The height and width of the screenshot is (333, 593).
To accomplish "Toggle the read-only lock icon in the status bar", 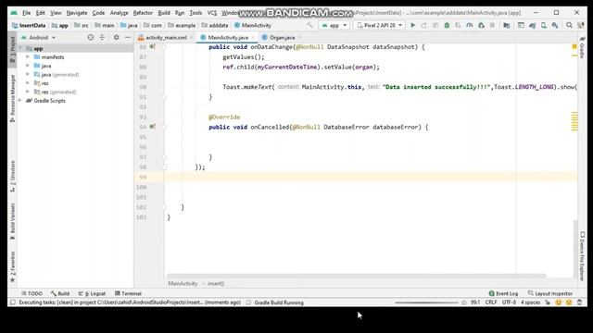I will (548, 302).
